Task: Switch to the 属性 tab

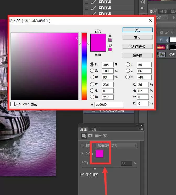Action: click(x=83, y=129)
